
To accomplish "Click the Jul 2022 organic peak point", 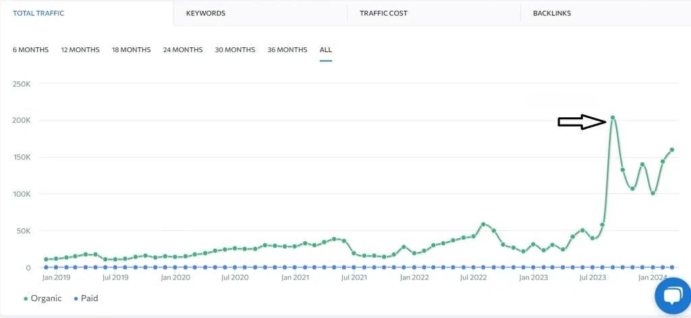I will (483, 224).
